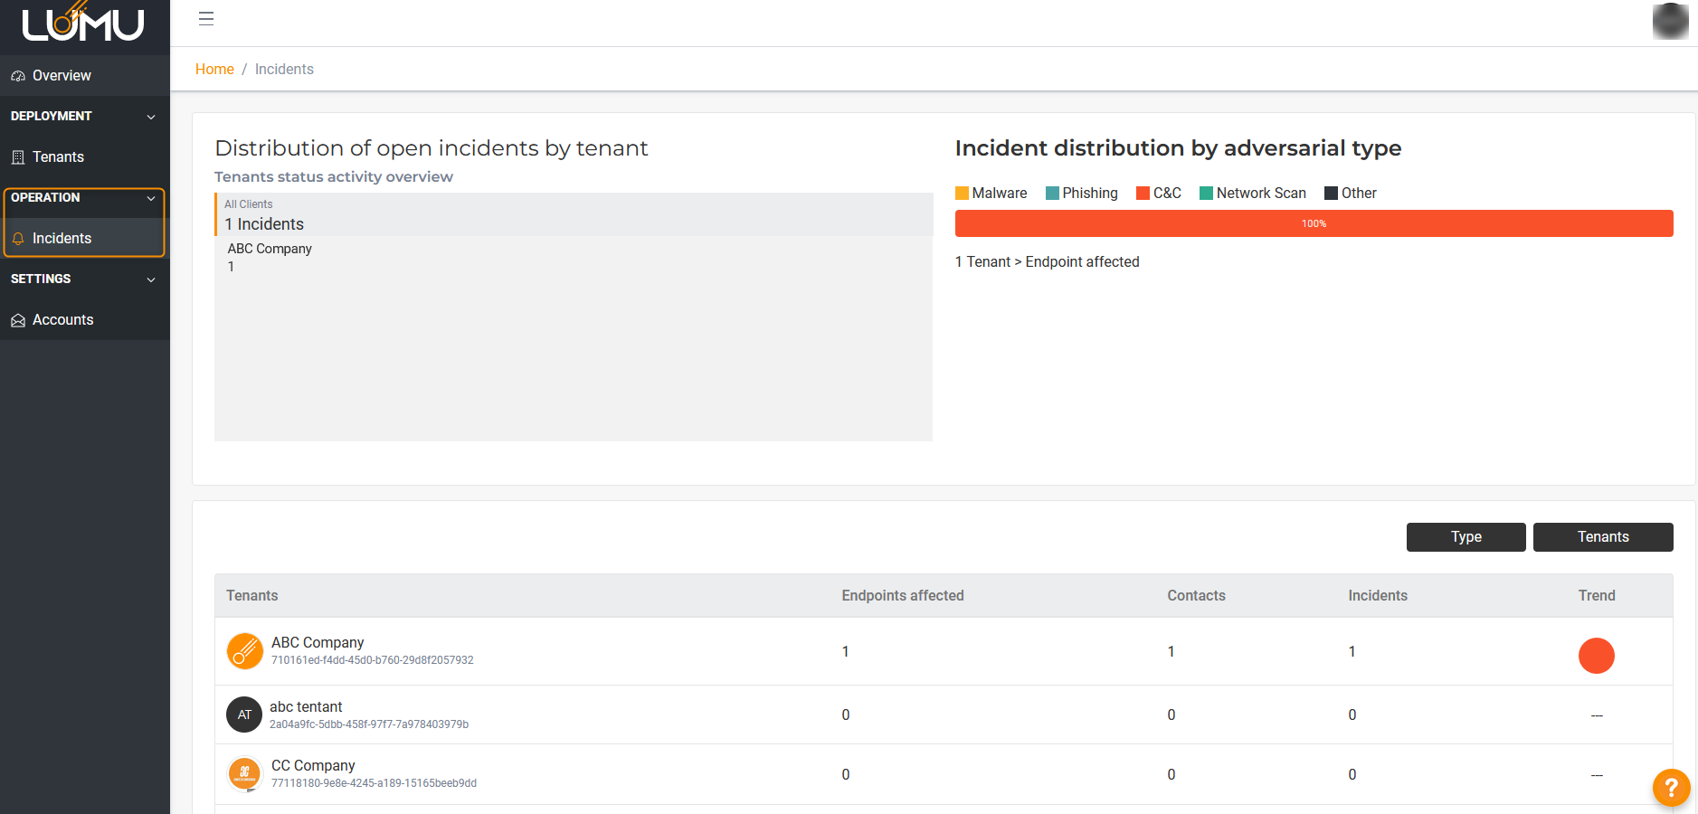1698x814 pixels.
Task: Open the user profile avatar
Action: 1669,22
